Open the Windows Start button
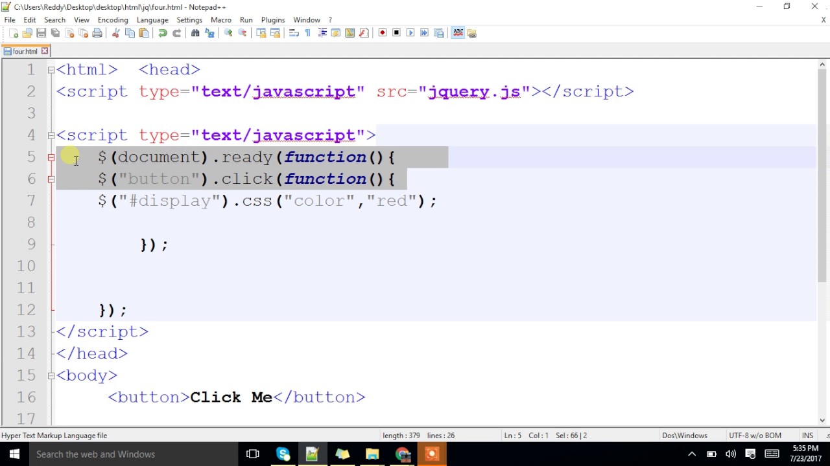The width and height of the screenshot is (830, 466). [x=14, y=454]
